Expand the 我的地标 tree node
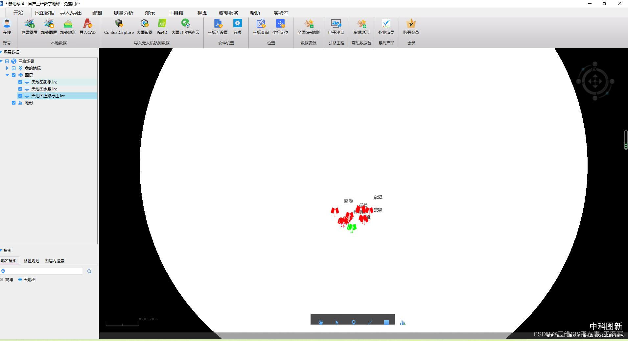This screenshot has height=341, width=628. [x=7, y=68]
